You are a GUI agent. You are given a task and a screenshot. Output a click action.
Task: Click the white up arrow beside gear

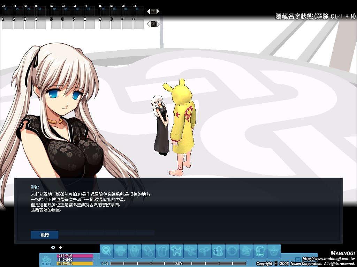click(x=60, y=247)
